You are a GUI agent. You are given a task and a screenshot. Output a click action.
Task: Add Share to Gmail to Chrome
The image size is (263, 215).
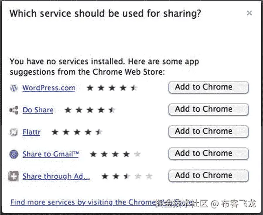coord(208,154)
